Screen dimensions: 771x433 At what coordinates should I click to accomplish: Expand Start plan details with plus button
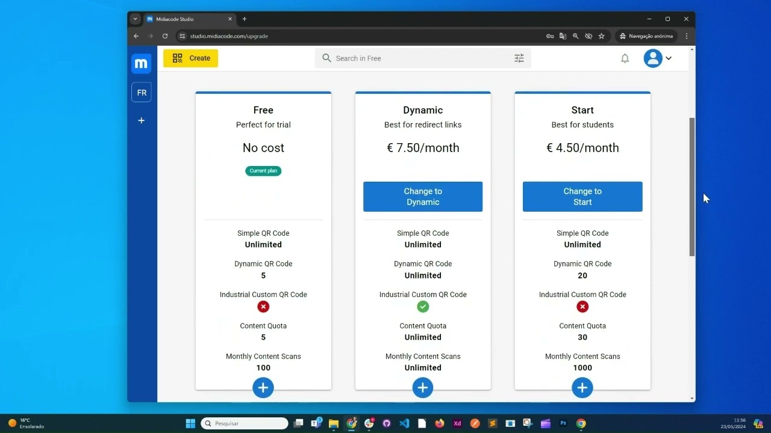[582, 388]
